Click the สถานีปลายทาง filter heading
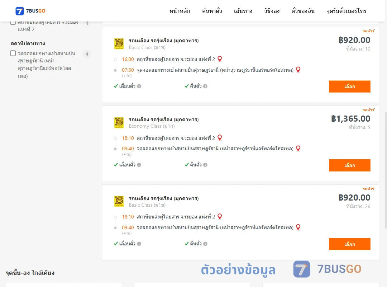The width and height of the screenshot is (387, 287). pos(28,43)
